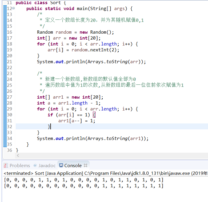Click 'System.out.println(Arrays.toString(arr1));' line
208x202 pixels.
tap(93, 139)
